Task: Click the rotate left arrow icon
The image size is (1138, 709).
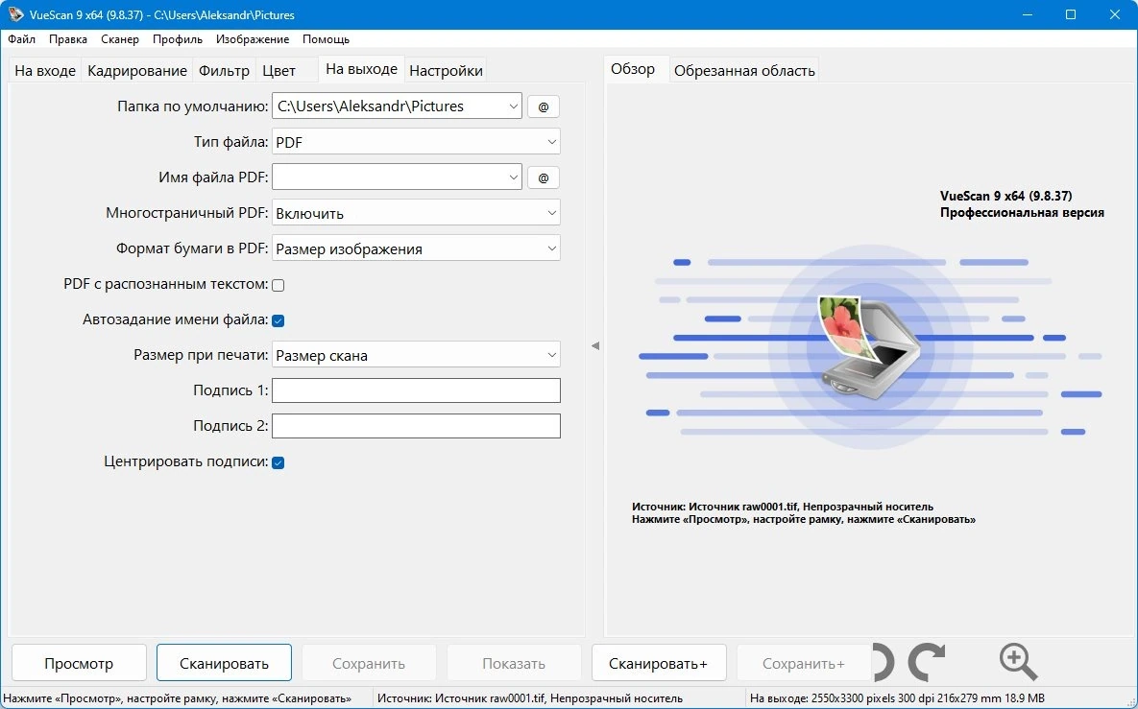Action: point(884,662)
